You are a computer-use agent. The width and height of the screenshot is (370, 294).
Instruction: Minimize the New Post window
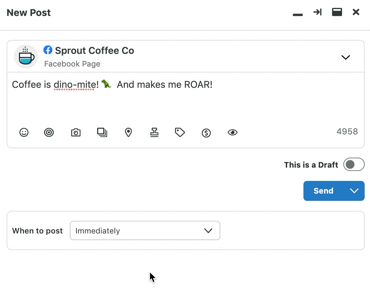(297, 14)
